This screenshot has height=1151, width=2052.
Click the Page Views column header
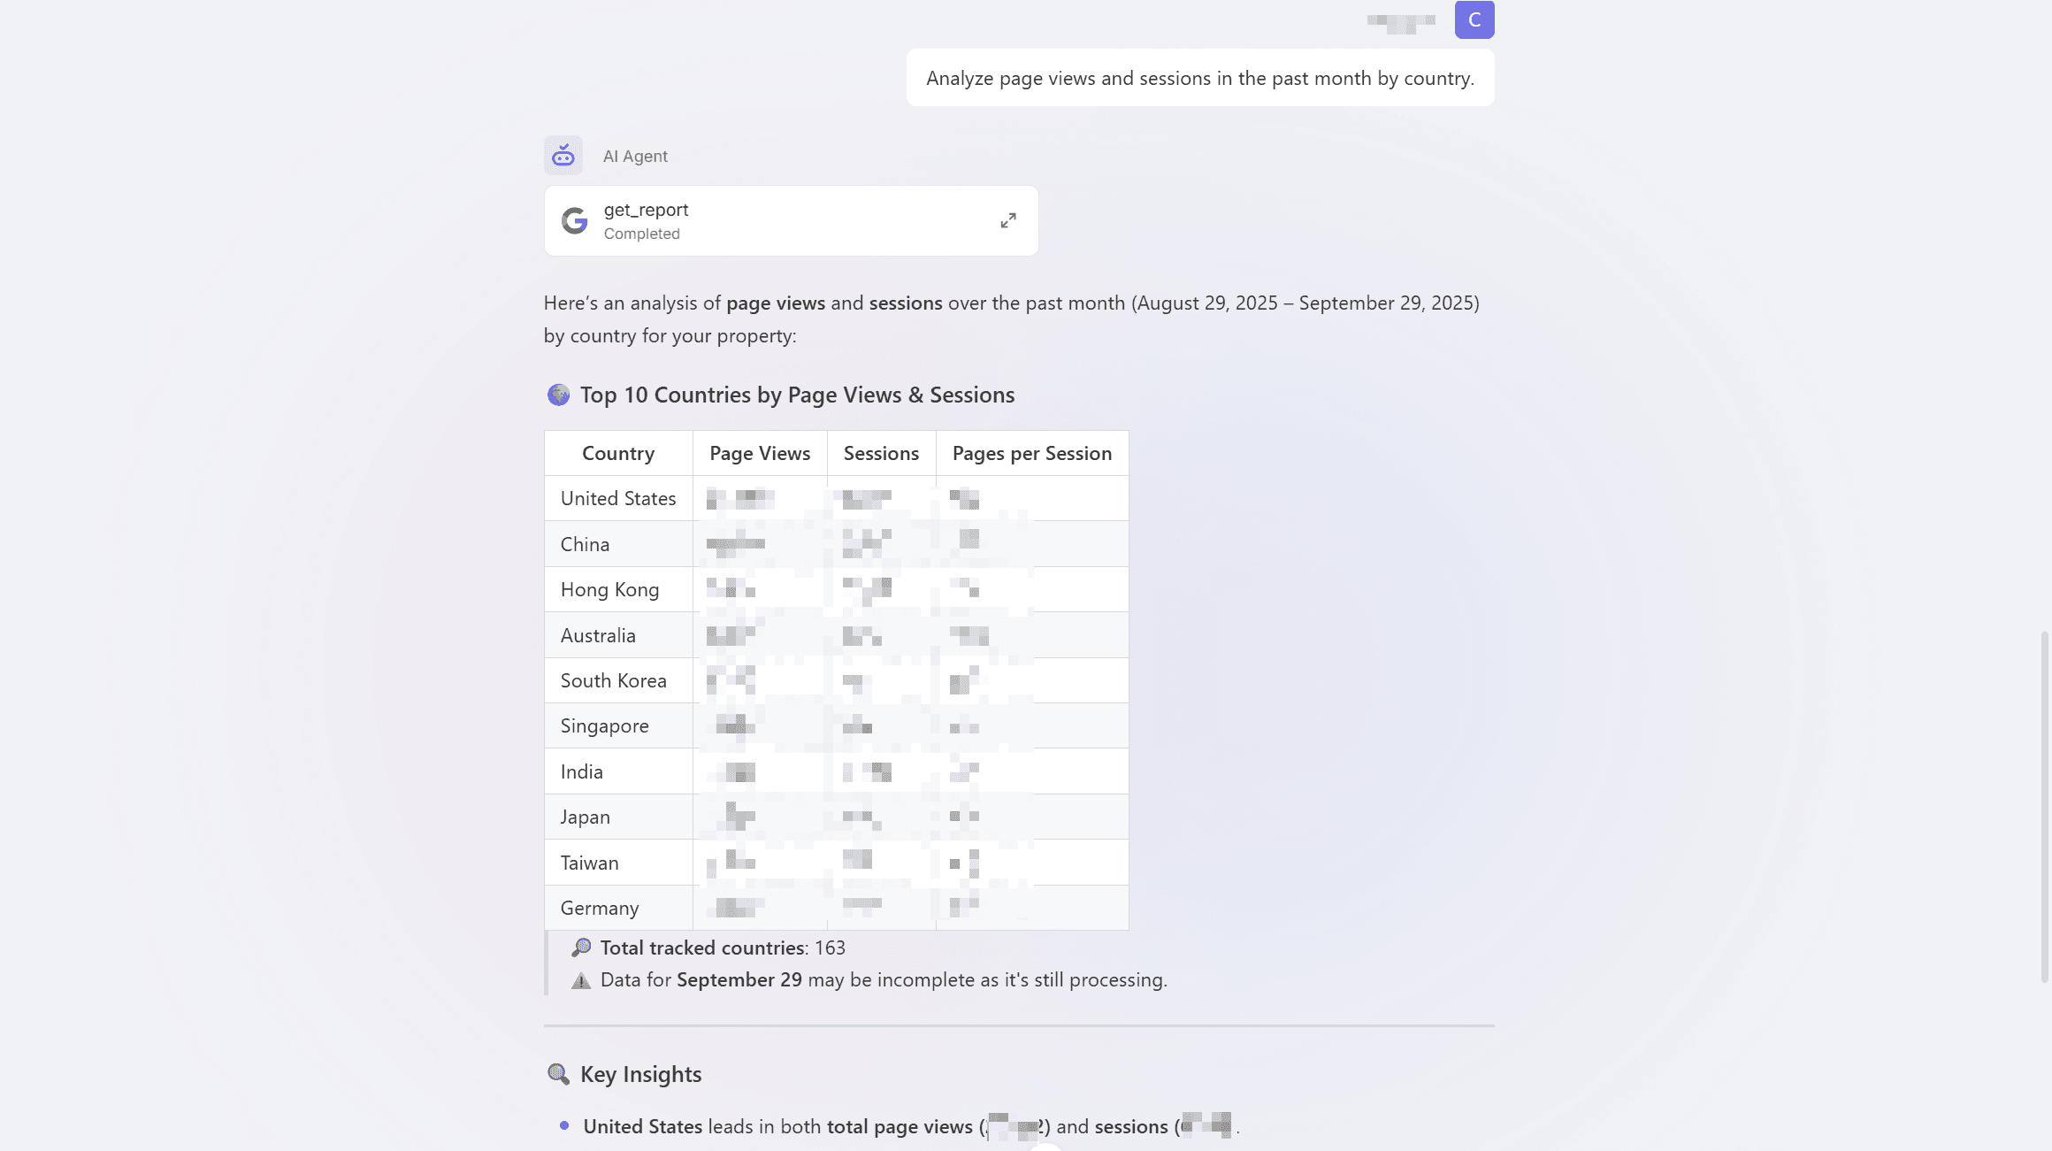coord(759,453)
